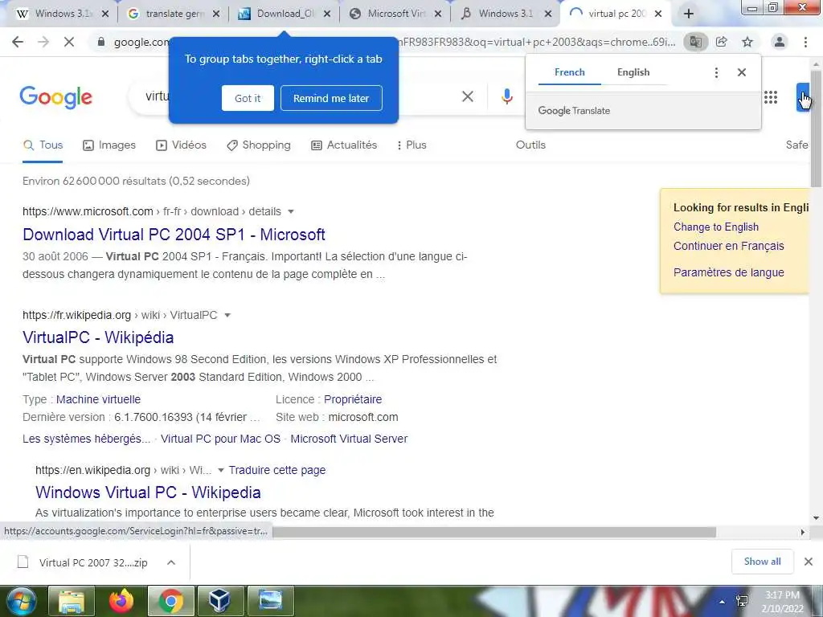This screenshot has height=617, width=823.
Task: Expand fr.wikipedia.org result options arrow
Action: pyautogui.click(x=227, y=315)
